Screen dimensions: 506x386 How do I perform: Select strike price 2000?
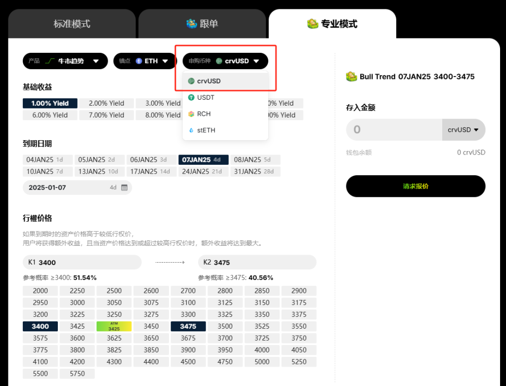point(40,291)
